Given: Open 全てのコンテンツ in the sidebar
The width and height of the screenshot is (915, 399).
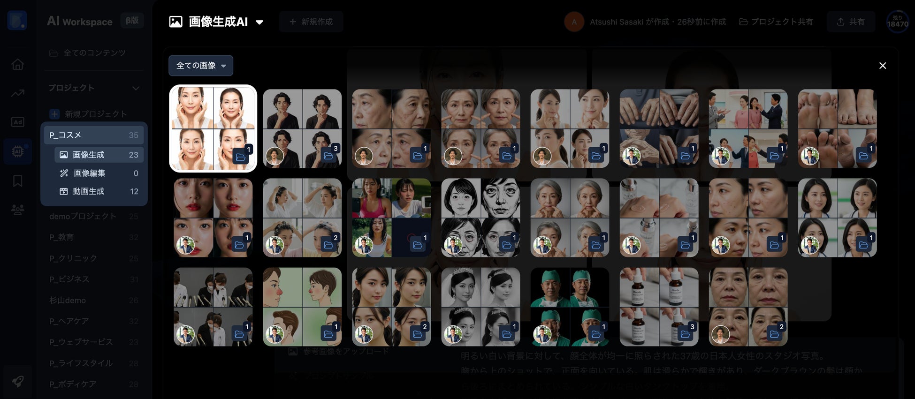Looking at the screenshot, I should [x=88, y=53].
